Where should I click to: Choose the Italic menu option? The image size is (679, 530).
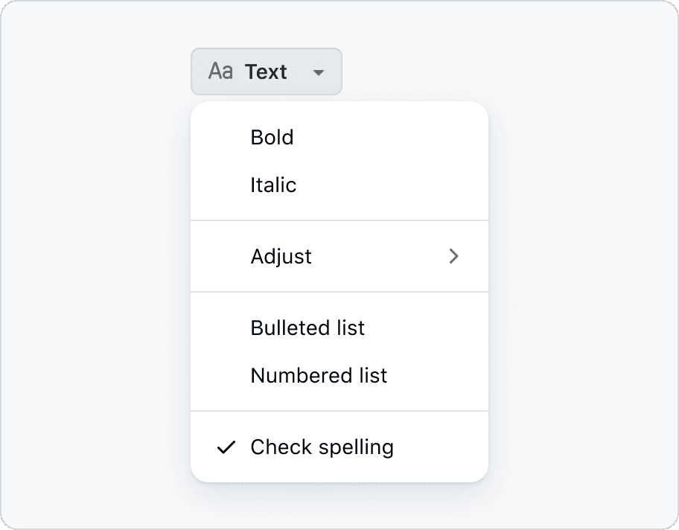tap(273, 185)
